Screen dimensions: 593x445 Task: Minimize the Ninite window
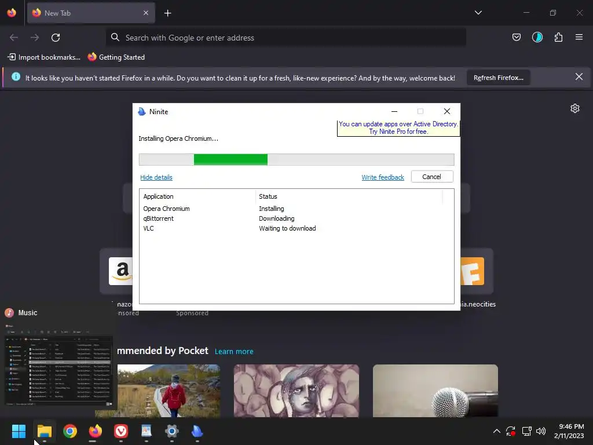[x=394, y=111]
